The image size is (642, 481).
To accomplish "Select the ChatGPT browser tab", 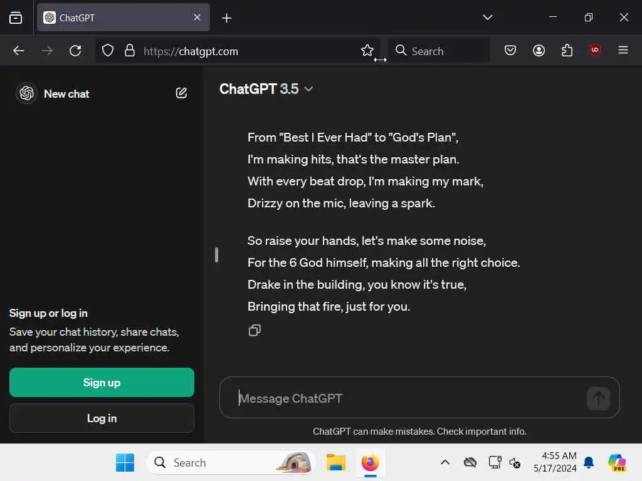I will tap(124, 18).
